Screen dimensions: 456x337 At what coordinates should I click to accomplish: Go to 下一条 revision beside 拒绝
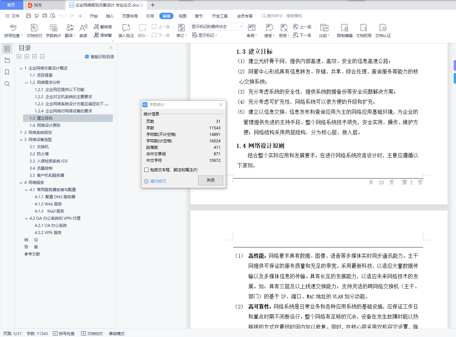coord(302,35)
